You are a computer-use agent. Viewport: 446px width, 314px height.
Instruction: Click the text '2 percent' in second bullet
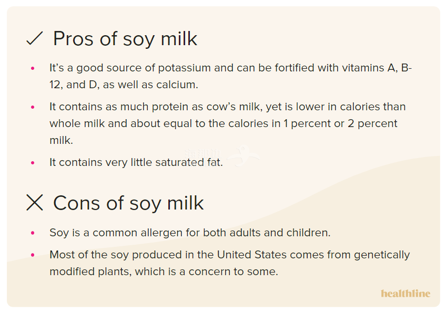372,124
